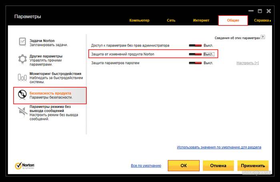
Task: Click the Применить apply button
Action: click(x=252, y=166)
